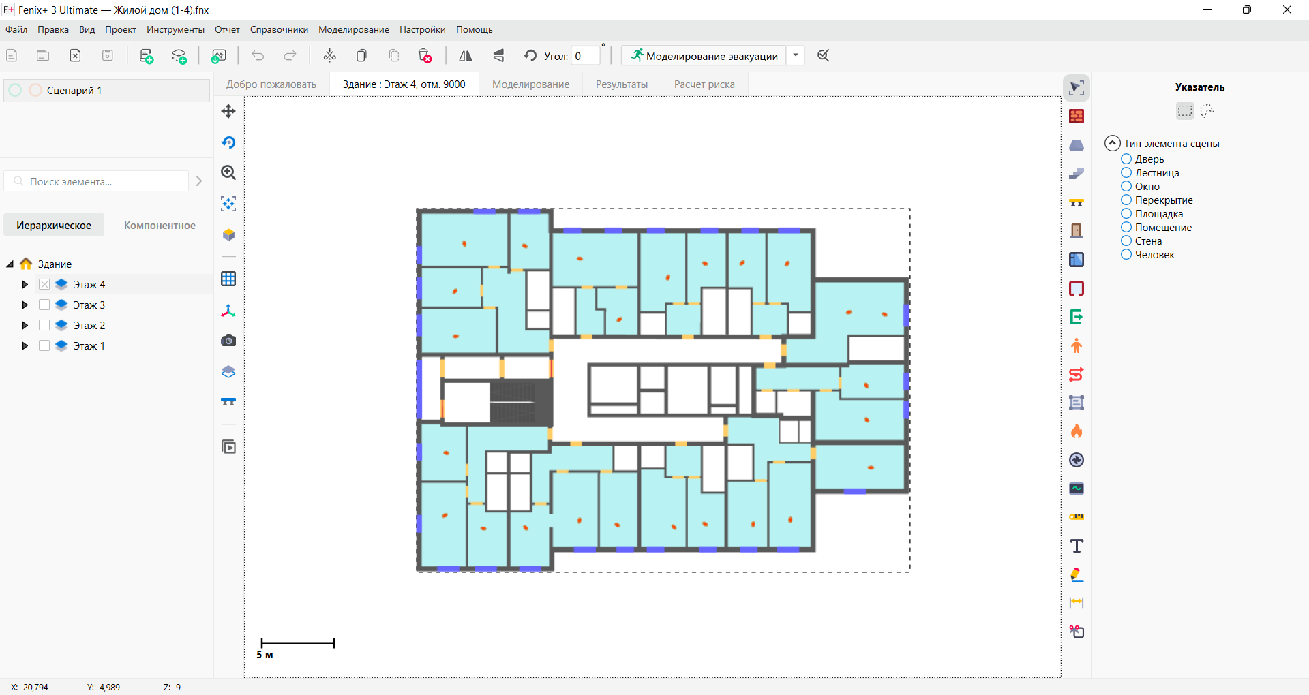Screen dimensions: 1309x695
Task: Check the Этаж 2 checkbox
Action: (x=44, y=325)
